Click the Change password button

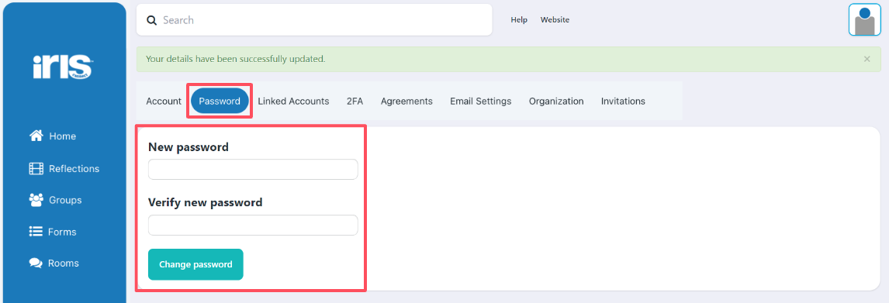point(195,264)
